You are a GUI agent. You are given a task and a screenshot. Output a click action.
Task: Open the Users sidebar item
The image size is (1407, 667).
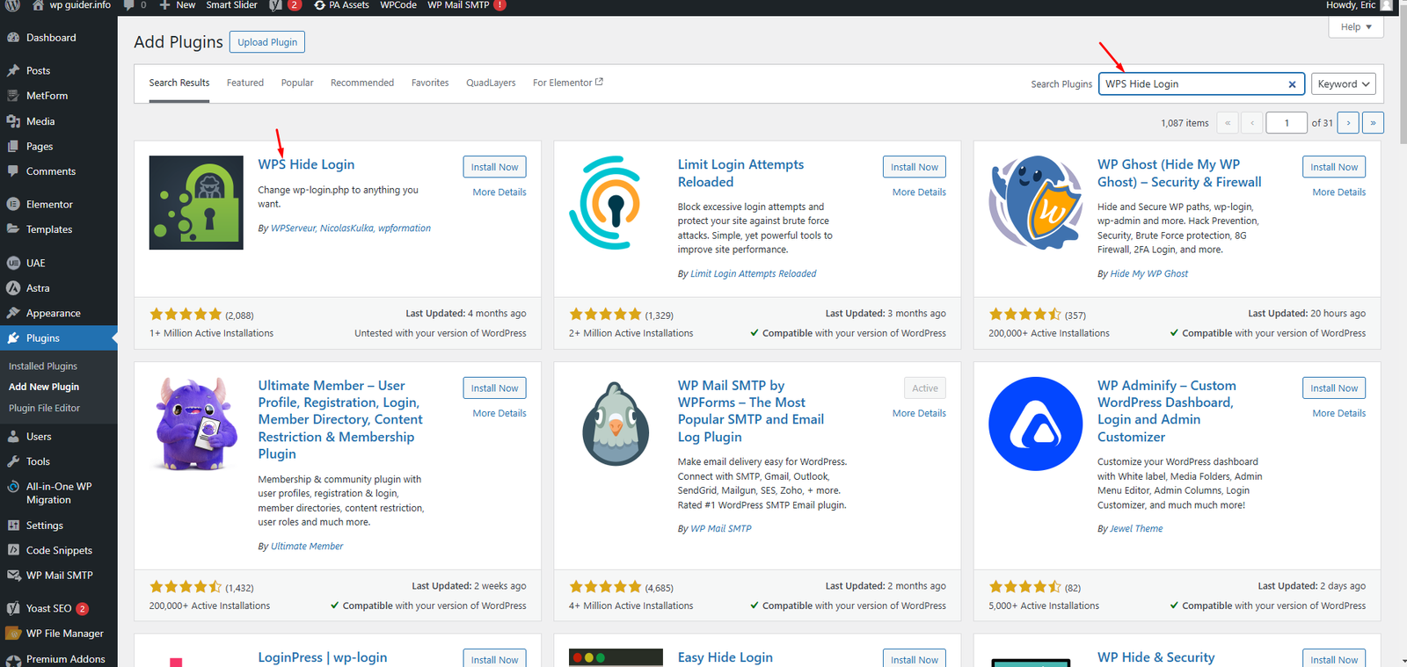39,436
